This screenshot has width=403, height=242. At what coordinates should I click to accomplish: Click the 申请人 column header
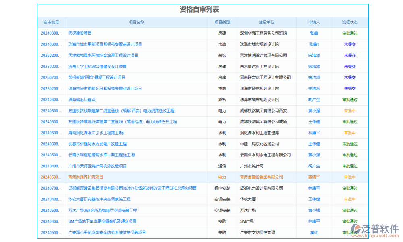(314, 22)
